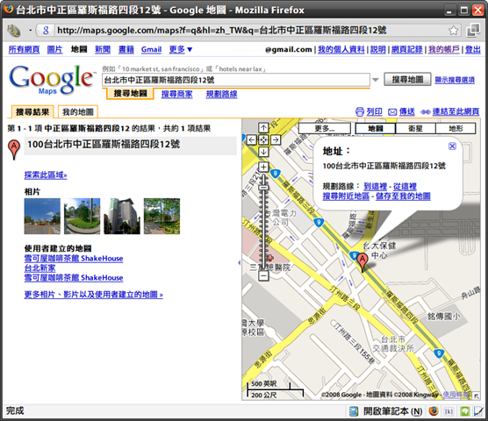Select the 搜尋地圖 search tab
Viewport: 488px width, 421px height.
click(x=130, y=93)
